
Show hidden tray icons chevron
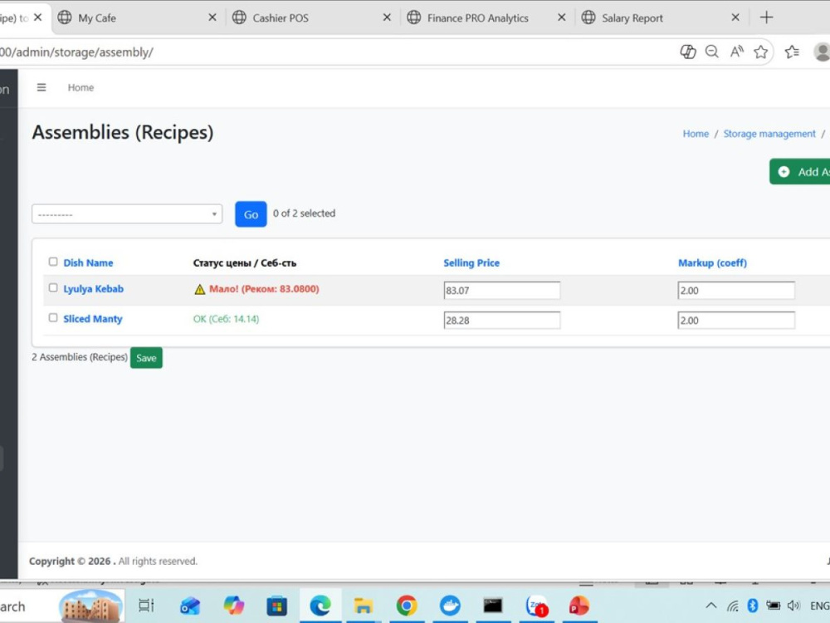pyautogui.click(x=711, y=606)
